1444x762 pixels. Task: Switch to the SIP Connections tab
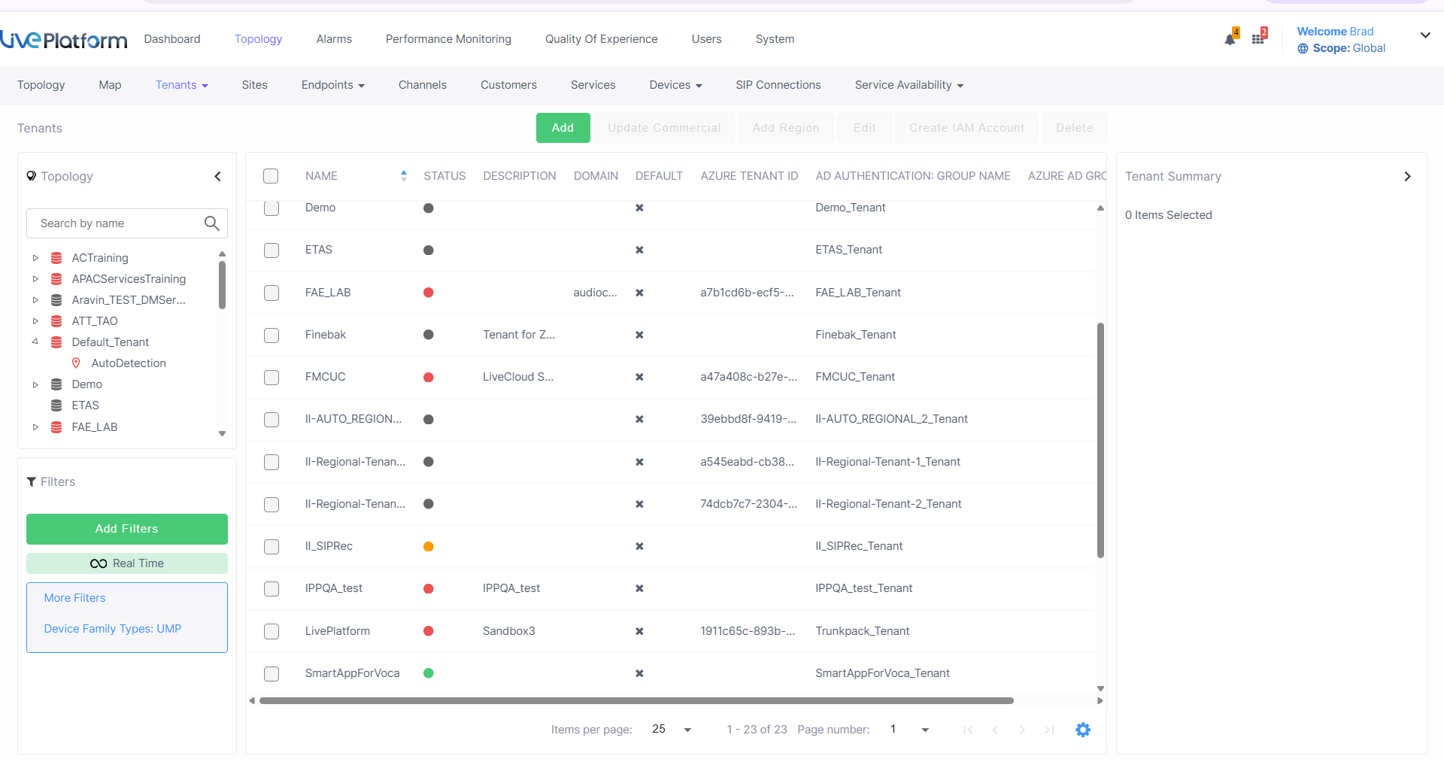click(778, 85)
